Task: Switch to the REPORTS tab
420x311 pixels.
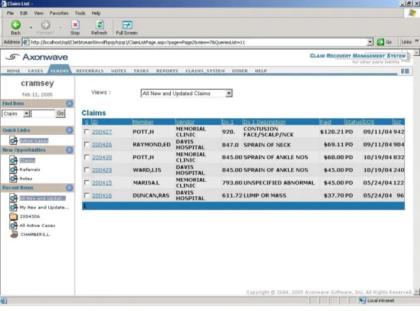Action: coord(167,71)
